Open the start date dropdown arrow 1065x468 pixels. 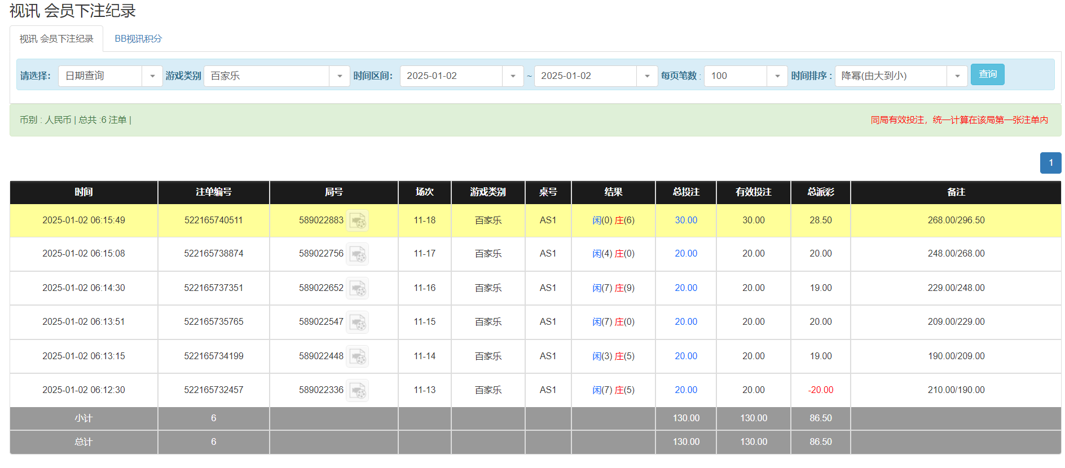(x=512, y=76)
